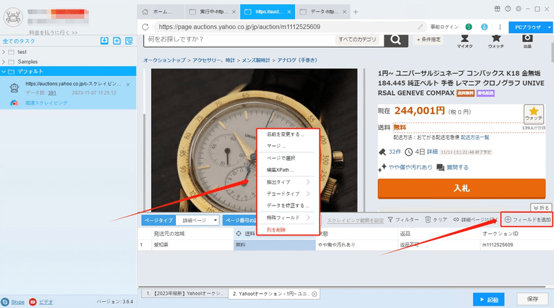
Task: Close the Yahoo auction bottom tab
Action: pos(314,293)
